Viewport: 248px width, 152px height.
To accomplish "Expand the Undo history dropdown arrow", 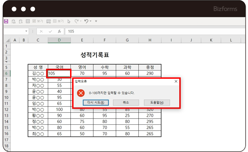I will [x=91, y=21].
